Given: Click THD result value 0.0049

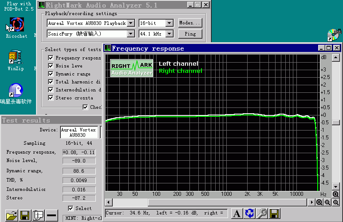Looking at the screenshot, I should [79, 180].
